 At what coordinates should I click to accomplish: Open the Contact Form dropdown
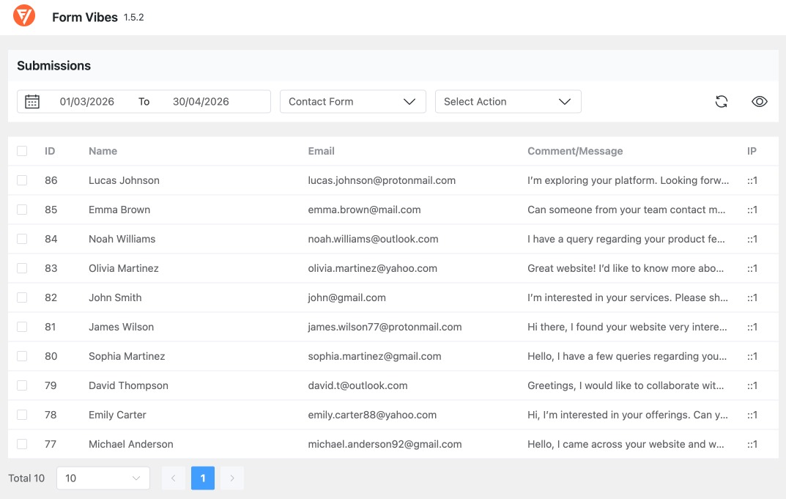coord(352,101)
